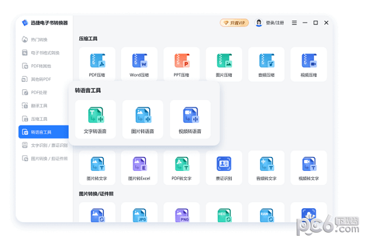Select the HEIC image conversion icon
The width and height of the screenshot is (367, 243).
(224, 215)
